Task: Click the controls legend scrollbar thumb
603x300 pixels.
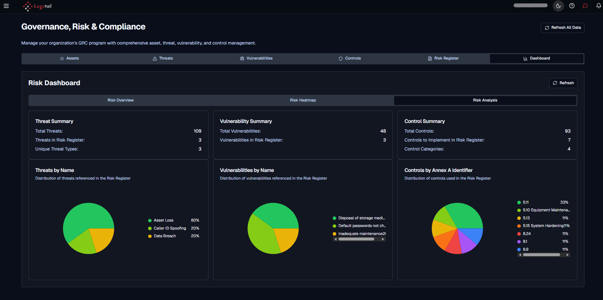Action: pos(542,255)
